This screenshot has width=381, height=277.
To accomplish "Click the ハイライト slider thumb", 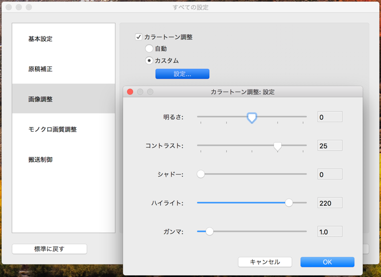I will point(289,202).
